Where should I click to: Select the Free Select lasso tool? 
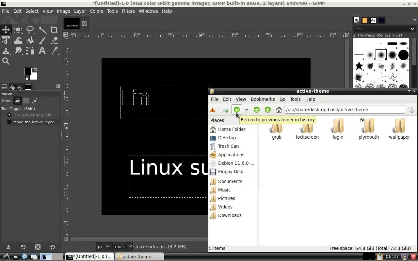[30, 30]
